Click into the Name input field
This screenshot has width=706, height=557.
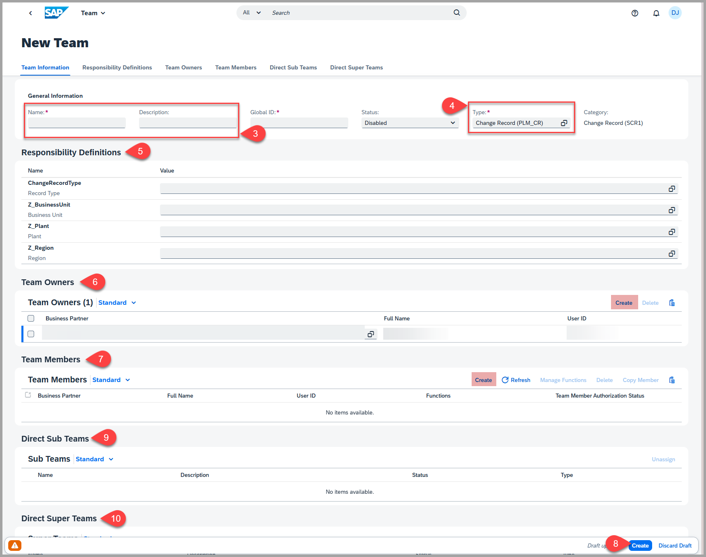pyautogui.click(x=77, y=123)
